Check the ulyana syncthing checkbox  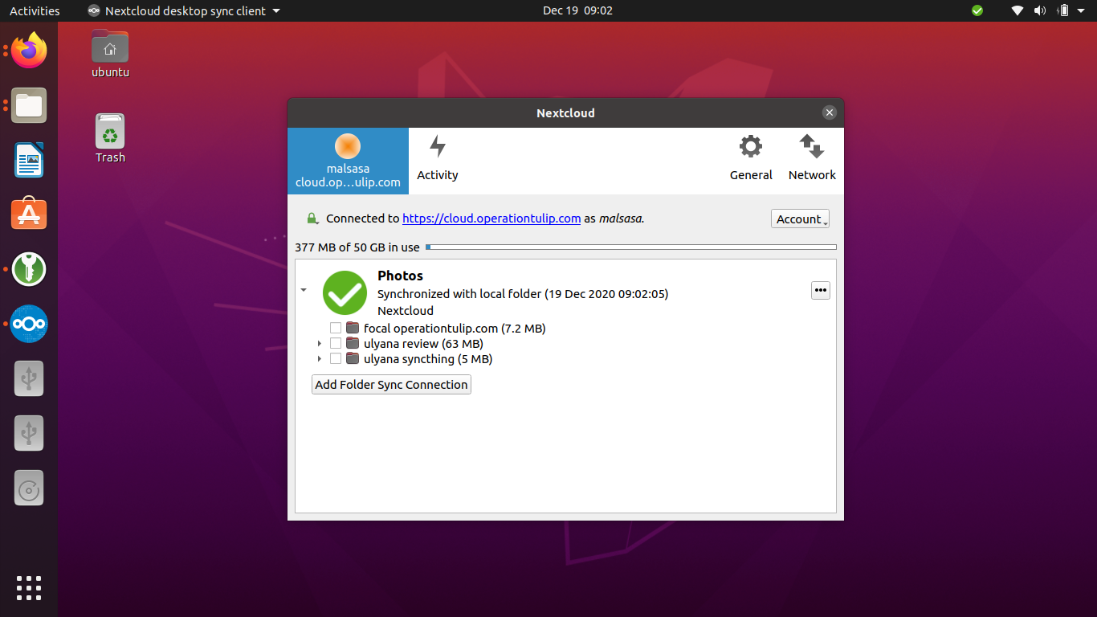click(336, 359)
